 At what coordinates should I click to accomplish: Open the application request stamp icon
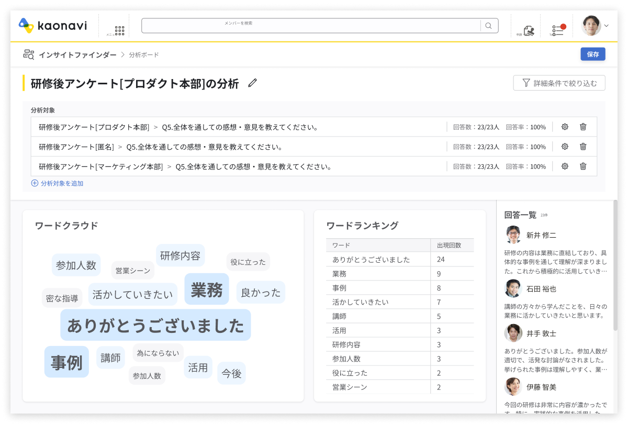[529, 30]
